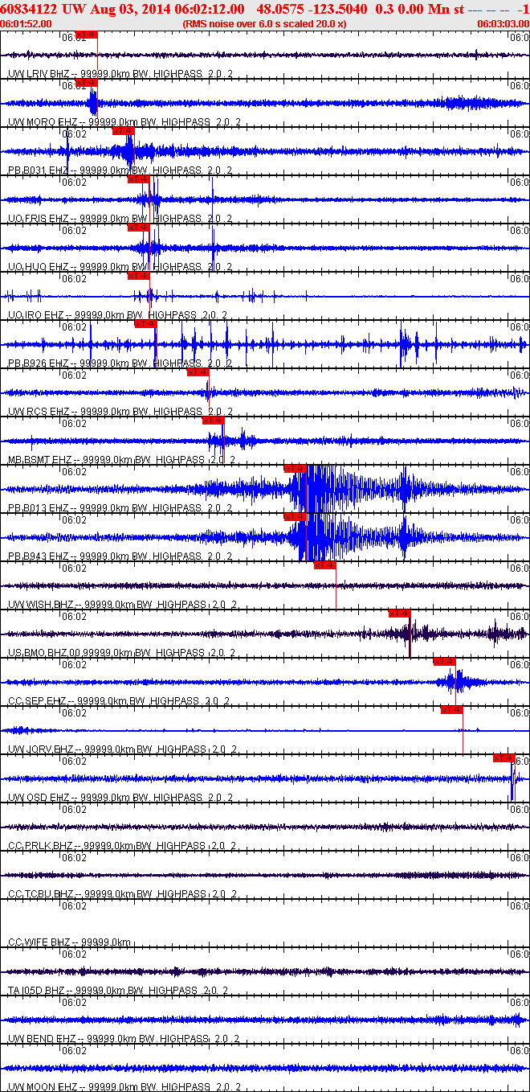Click the UW.LRIV.BHZ station label
This screenshot has width=530, height=1092.
[x=39, y=74]
